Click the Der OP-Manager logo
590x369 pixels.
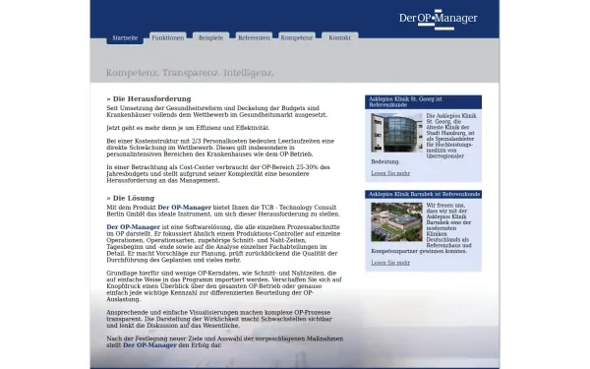pos(438,19)
